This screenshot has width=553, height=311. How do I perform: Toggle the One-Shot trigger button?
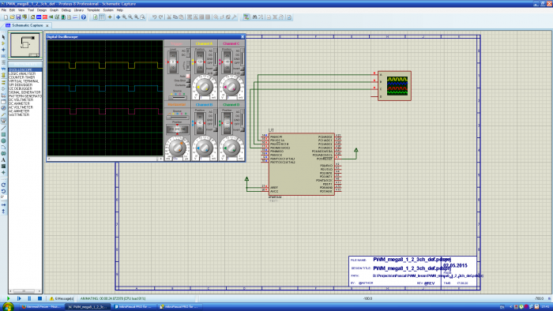coord(188,81)
